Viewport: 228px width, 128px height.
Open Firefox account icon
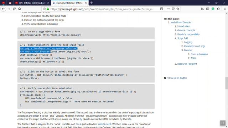pyautogui.click(x=218, y=9)
